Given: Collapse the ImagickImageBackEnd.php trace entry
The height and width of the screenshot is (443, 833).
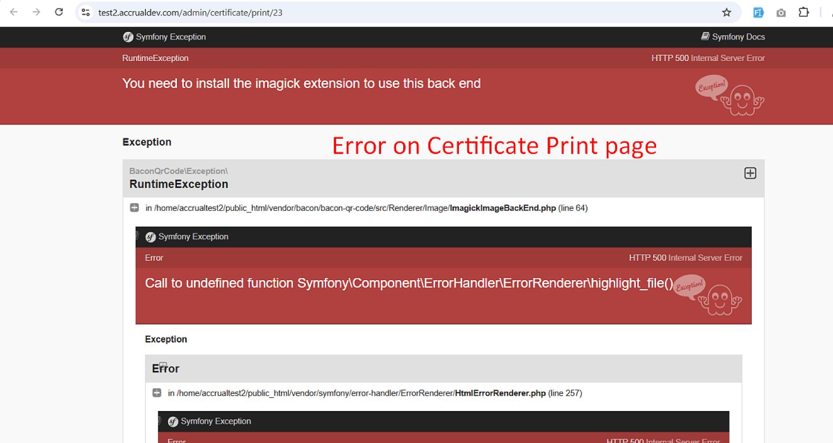Looking at the screenshot, I should 134,208.
